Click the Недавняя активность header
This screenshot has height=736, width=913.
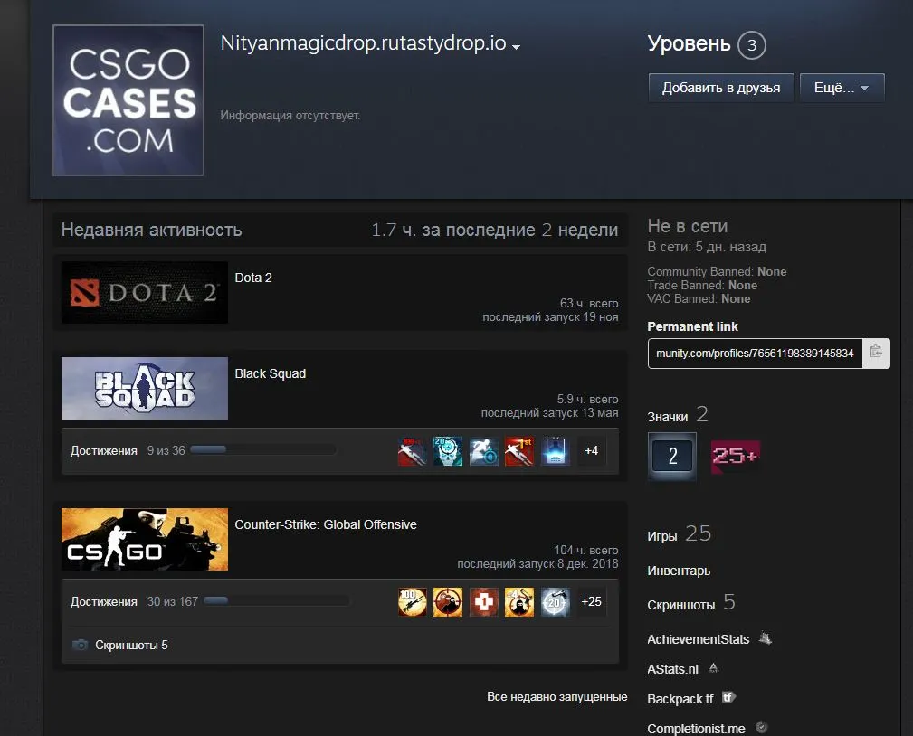pos(151,230)
